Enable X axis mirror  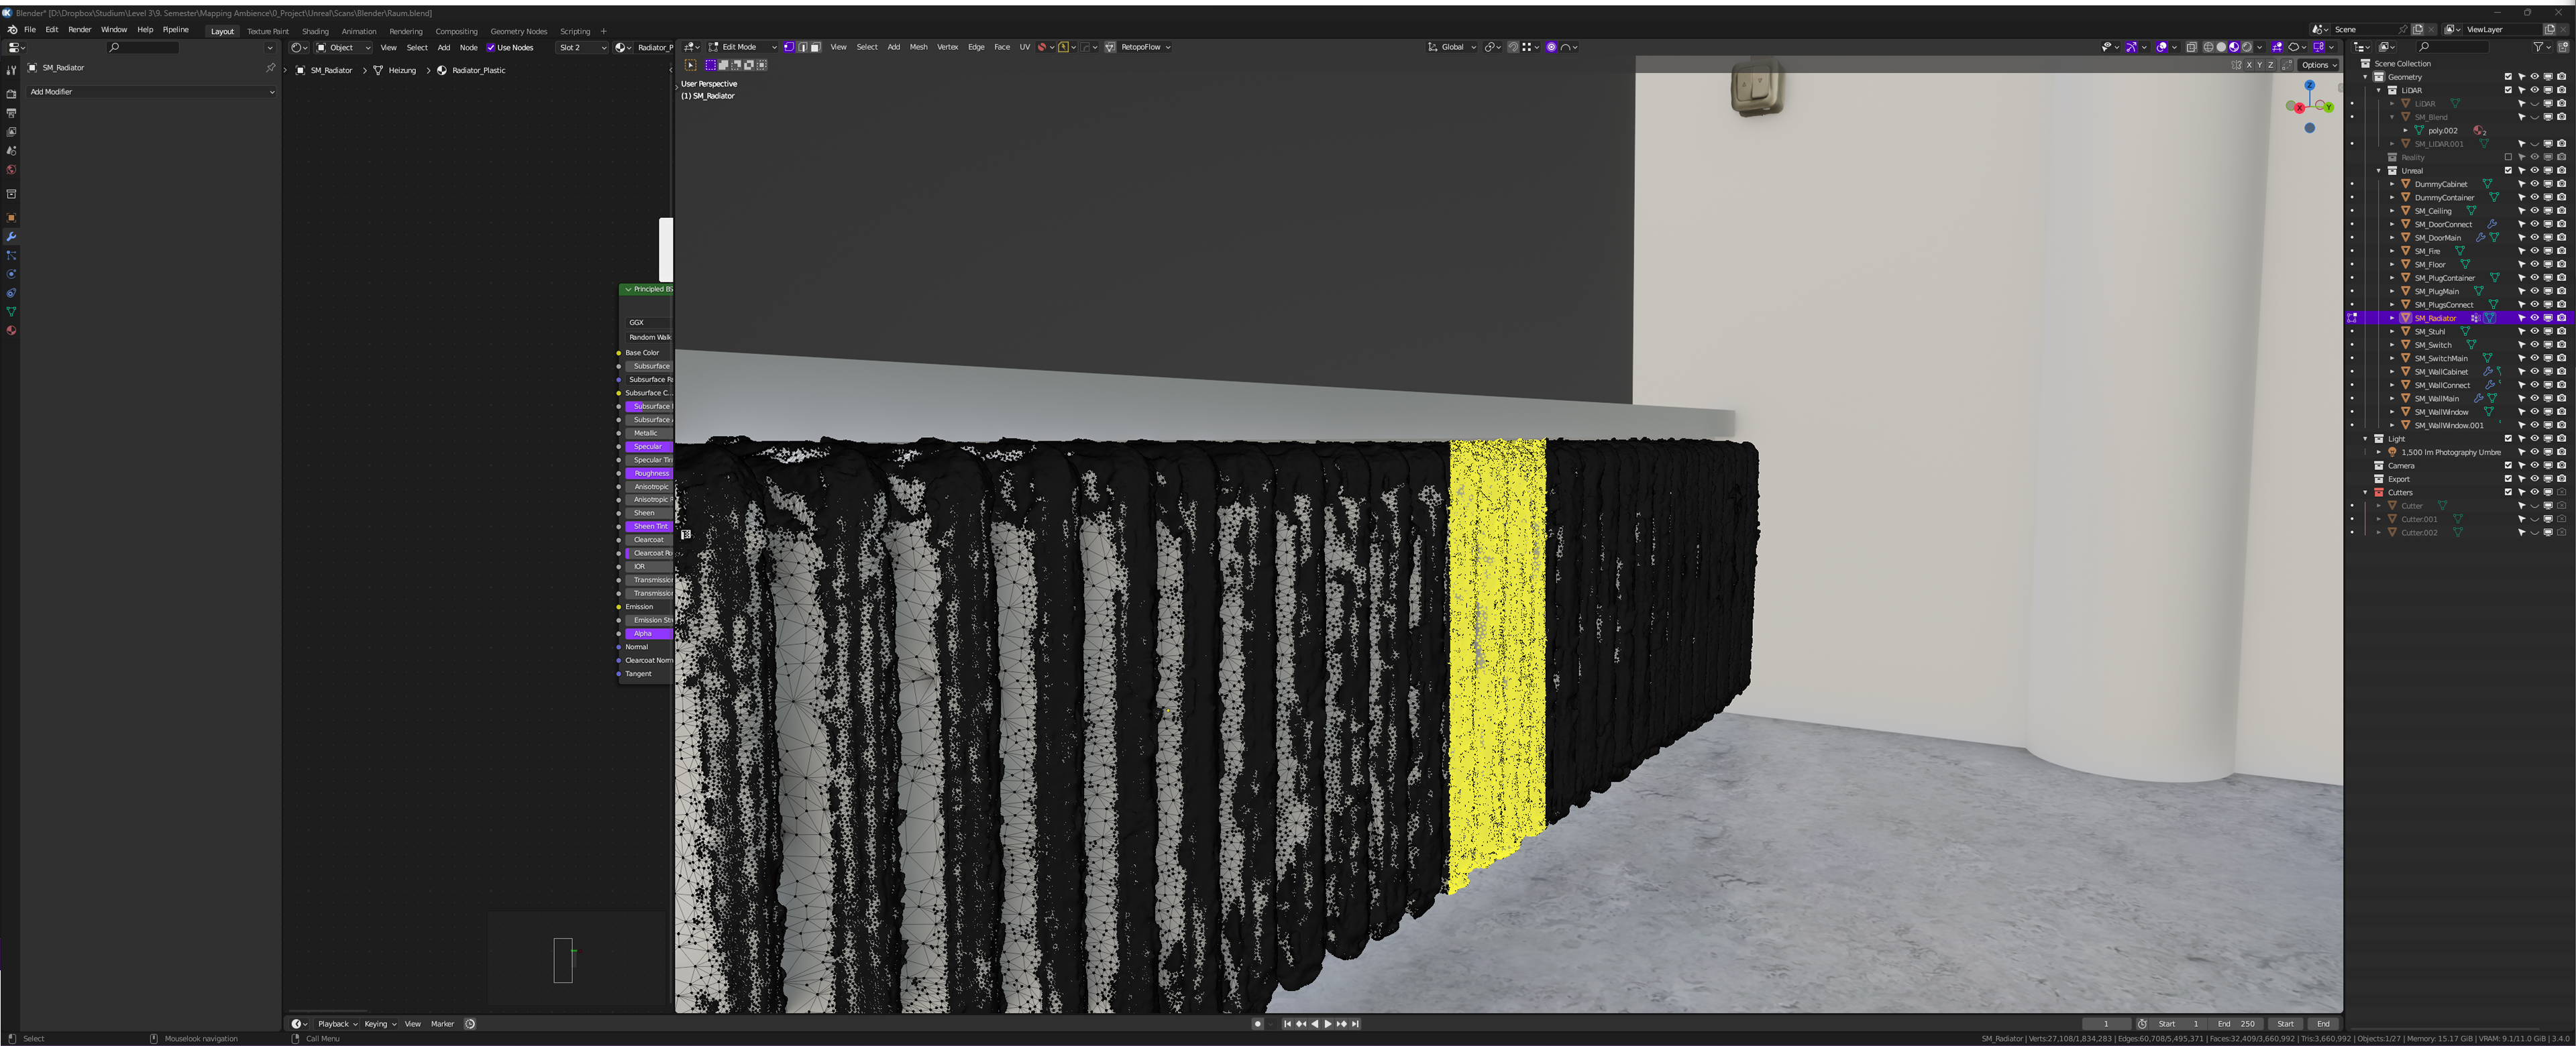pyautogui.click(x=2249, y=65)
